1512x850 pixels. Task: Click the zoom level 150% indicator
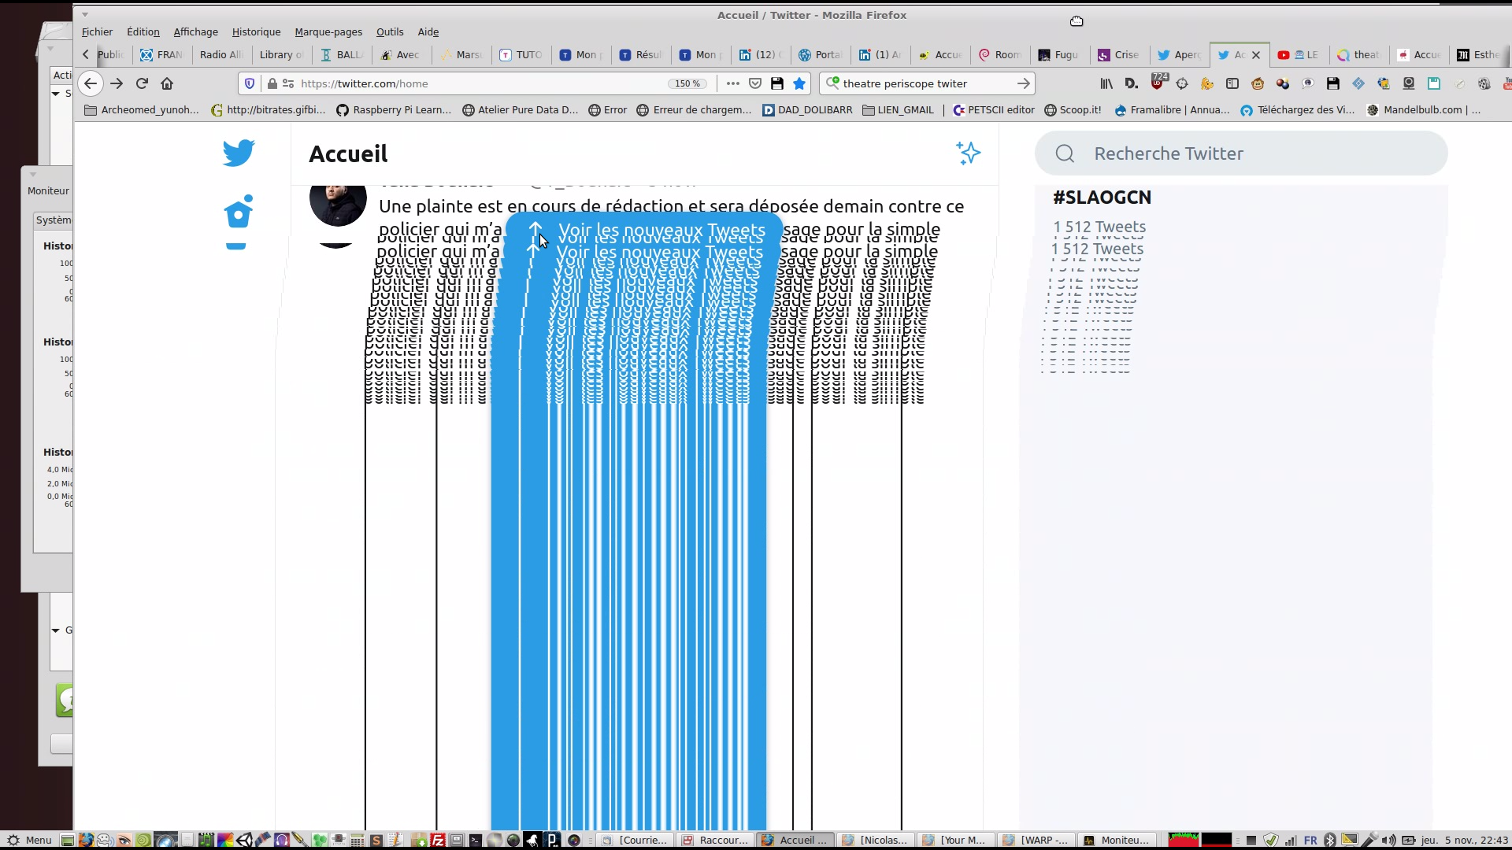(x=687, y=83)
